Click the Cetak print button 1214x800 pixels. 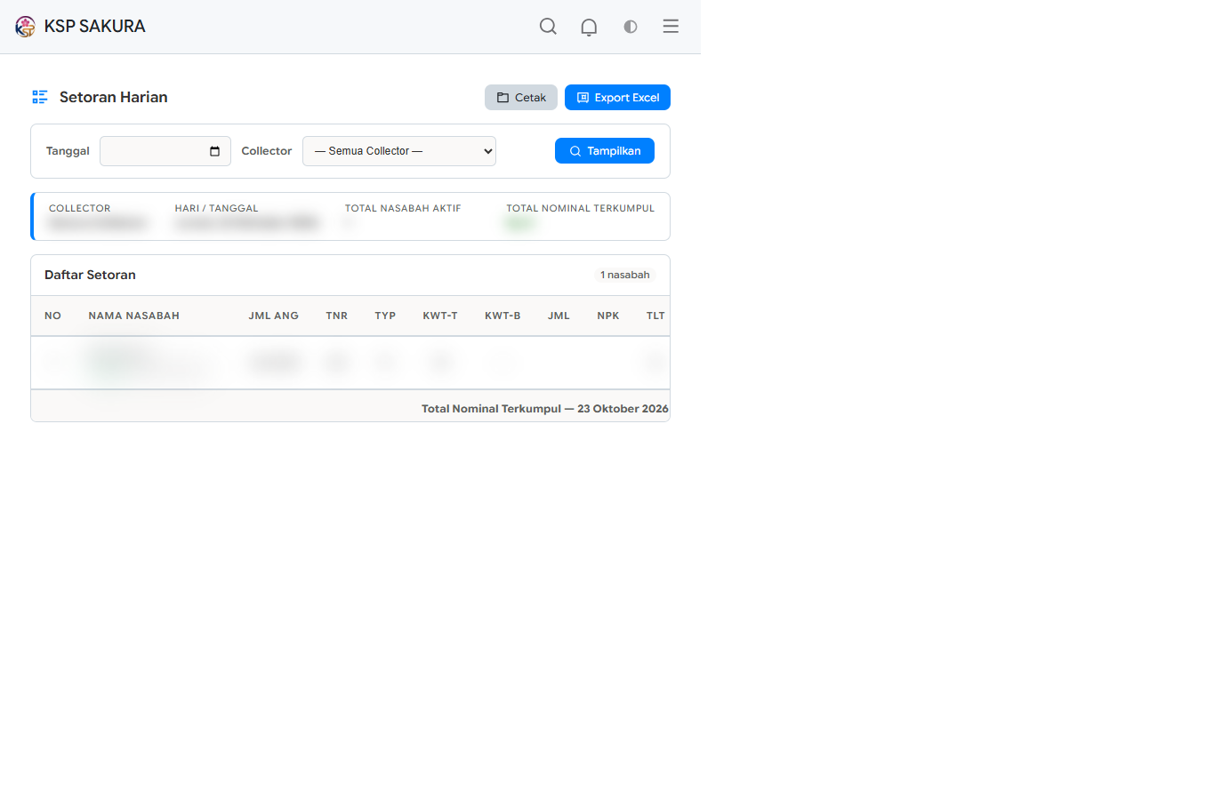tap(521, 98)
